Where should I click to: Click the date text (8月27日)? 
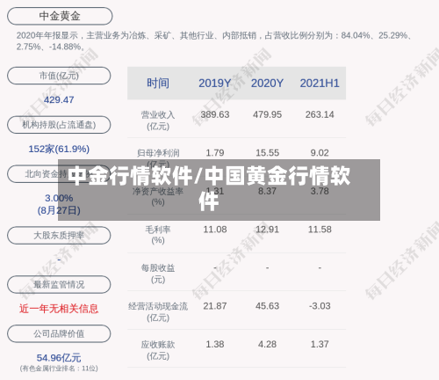click(59, 210)
